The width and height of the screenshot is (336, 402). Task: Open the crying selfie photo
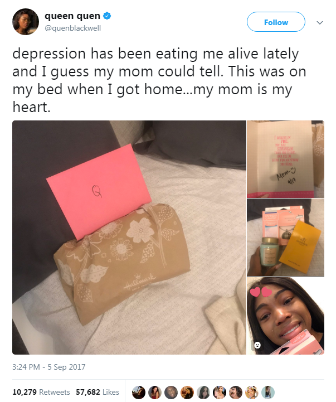pyautogui.click(x=285, y=316)
